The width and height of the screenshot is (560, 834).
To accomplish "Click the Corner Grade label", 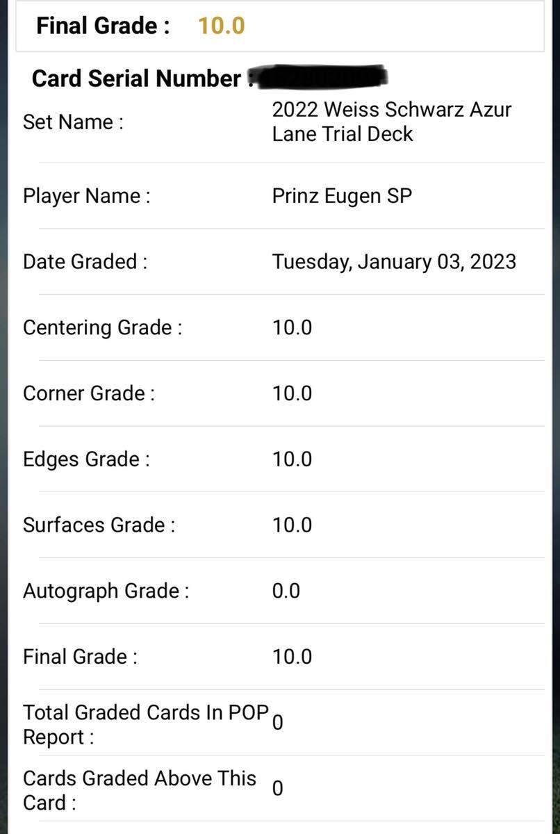I will (89, 393).
